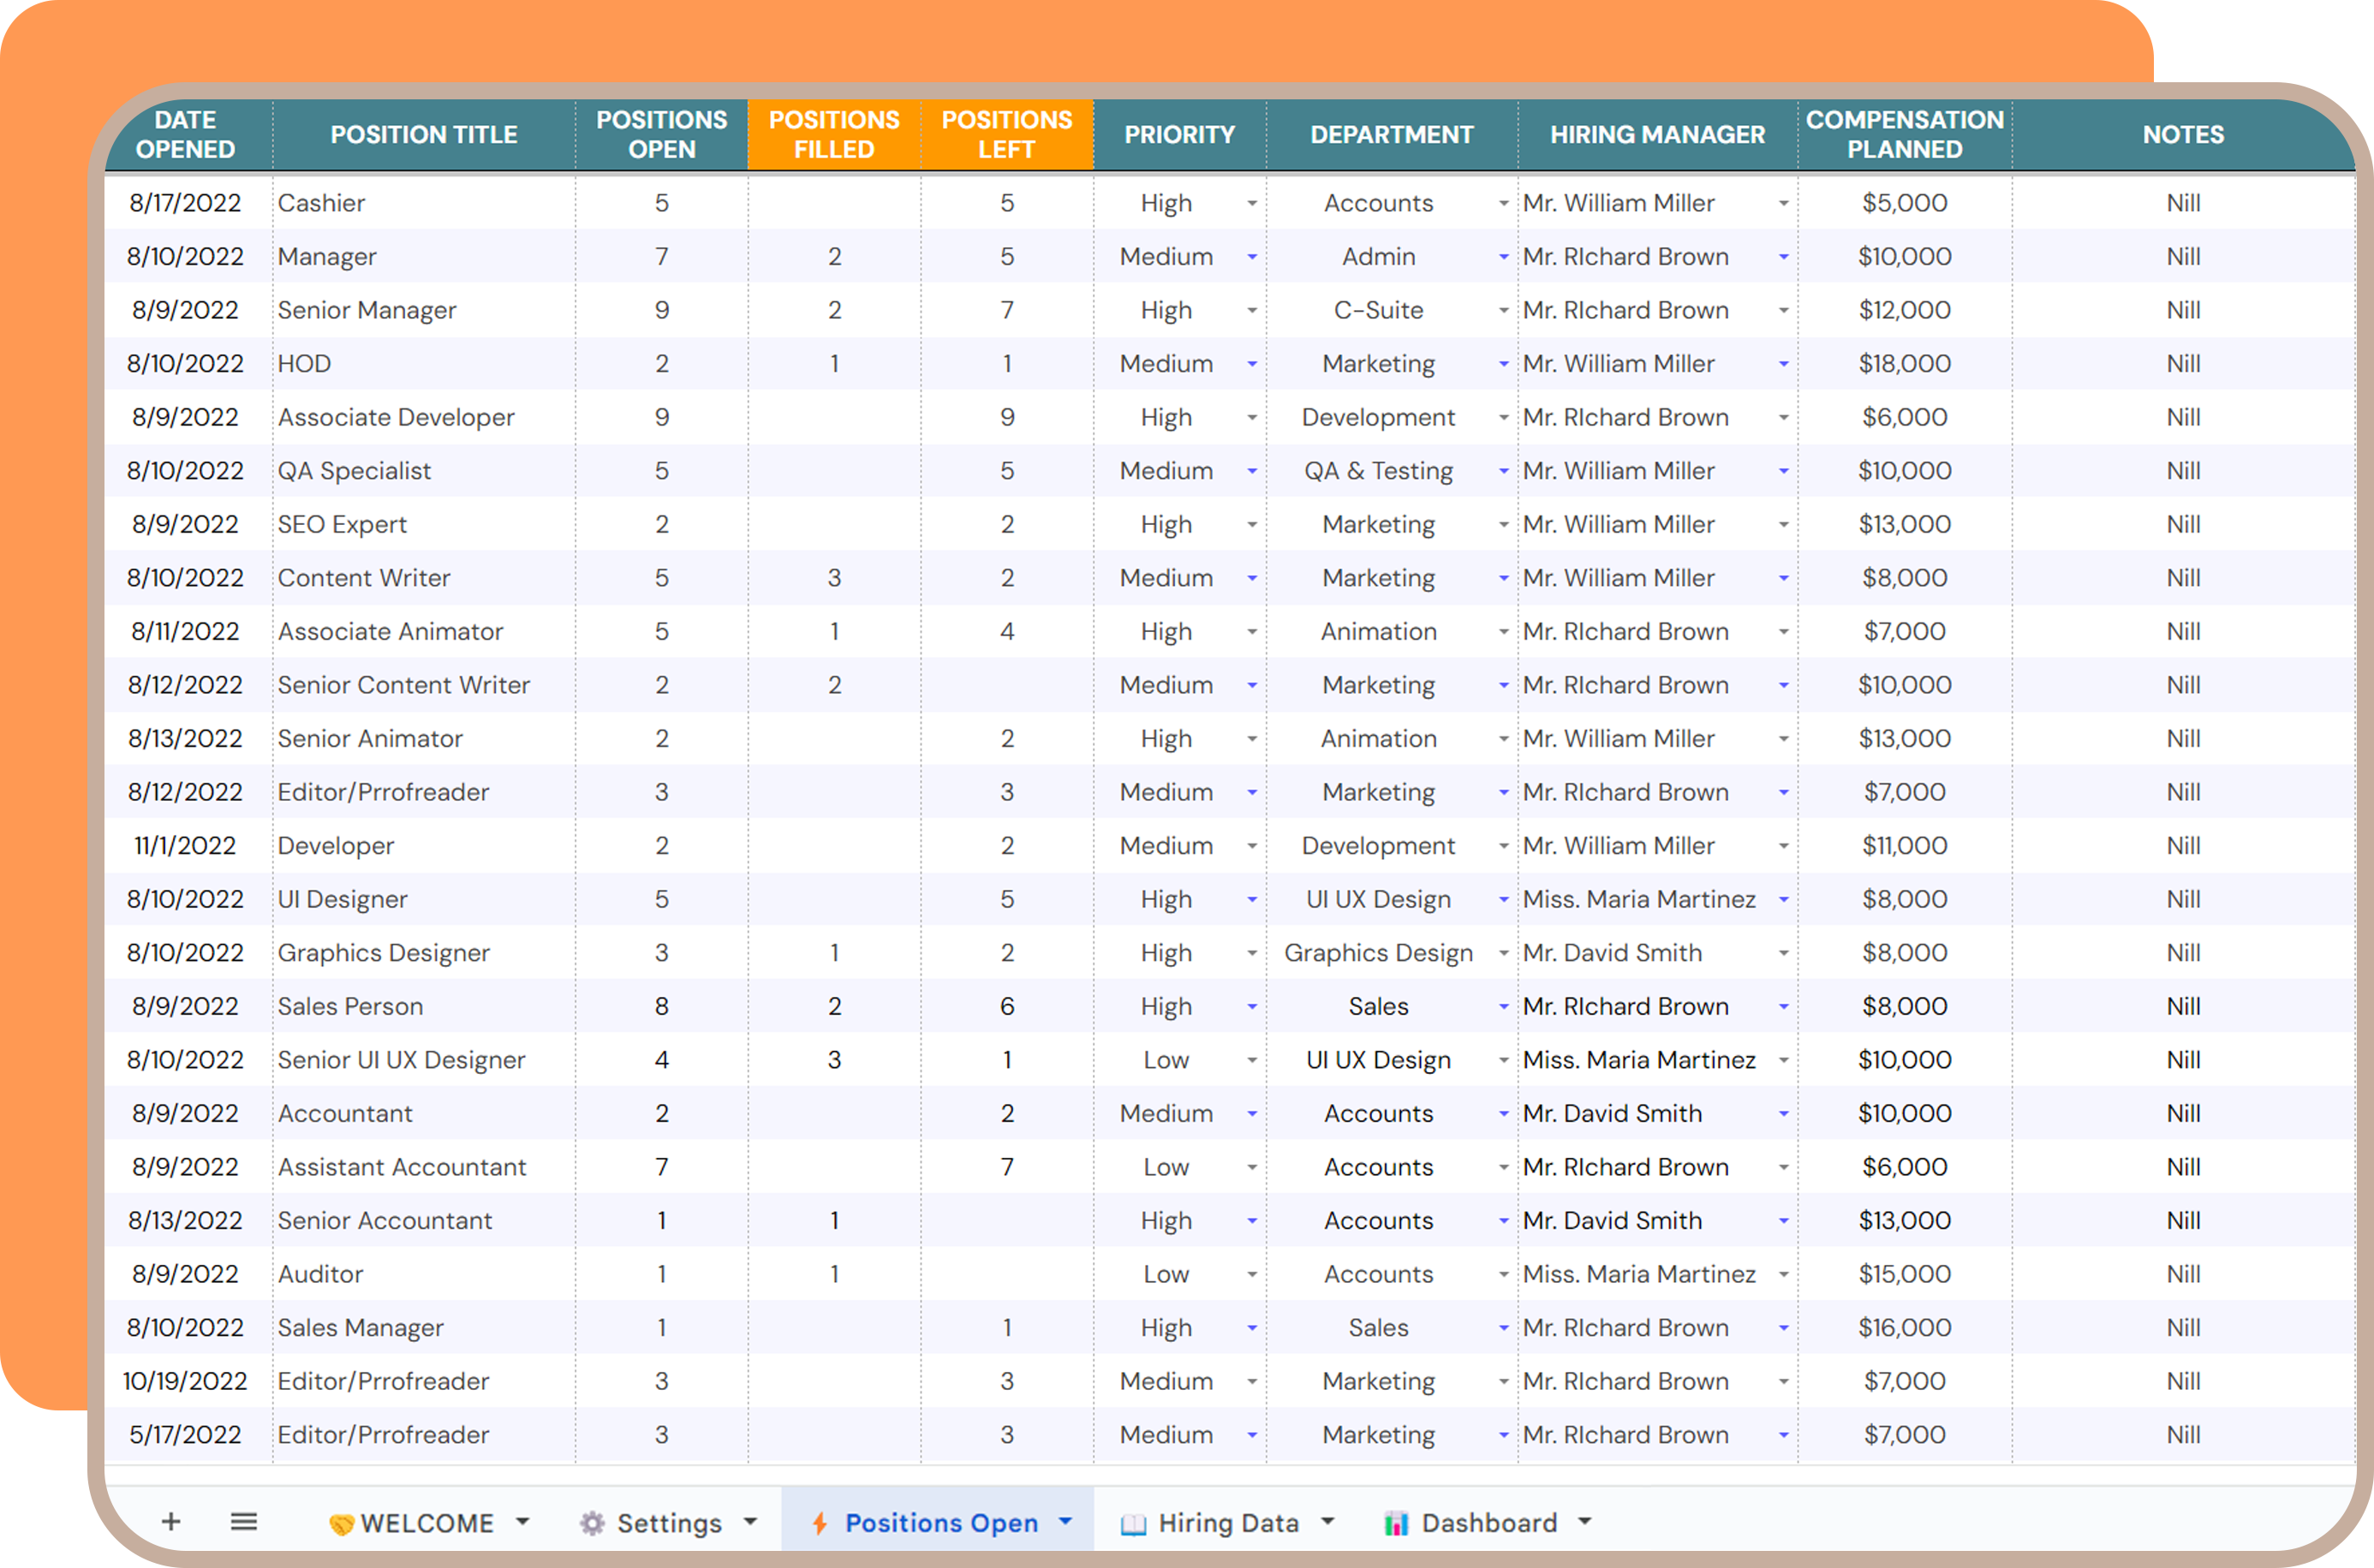Open hiring manager dropdown for HOD row
This screenshot has width=2374, height=1568.
point(1783,364)
